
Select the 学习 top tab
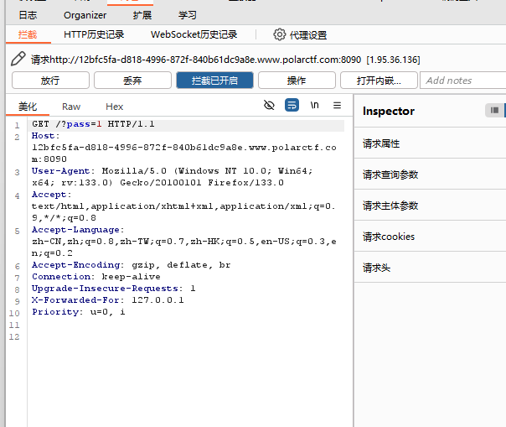(x=188, y=15)
